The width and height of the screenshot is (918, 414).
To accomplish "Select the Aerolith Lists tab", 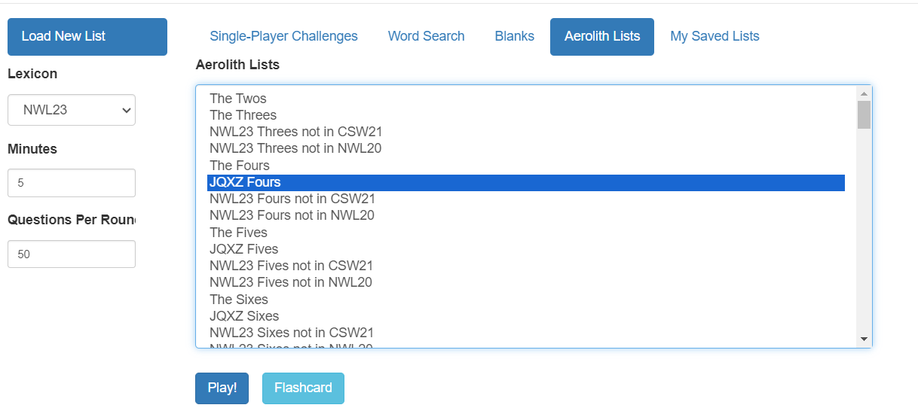I will coord(601,37).
